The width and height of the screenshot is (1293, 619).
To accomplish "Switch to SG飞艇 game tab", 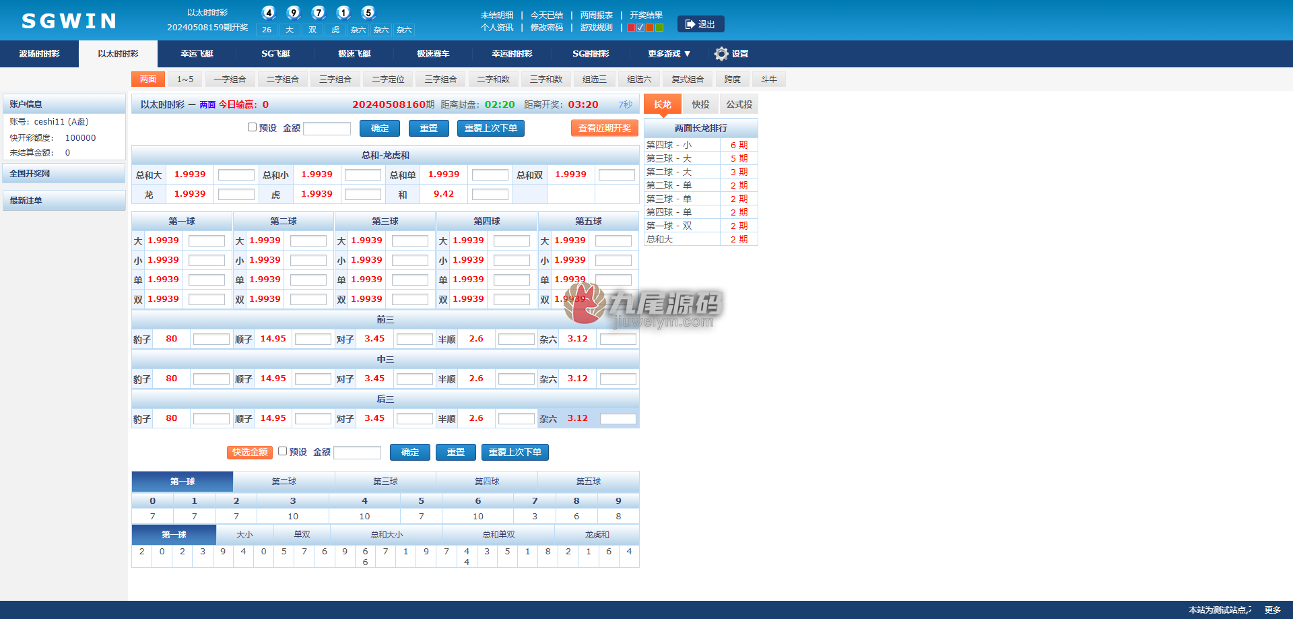I will [275, 54].
